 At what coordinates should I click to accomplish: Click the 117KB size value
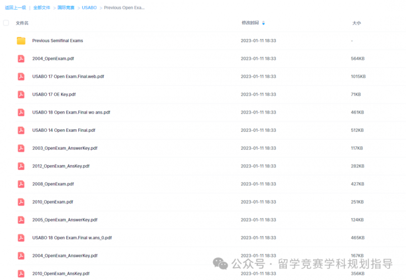click(x=357, y=148)
